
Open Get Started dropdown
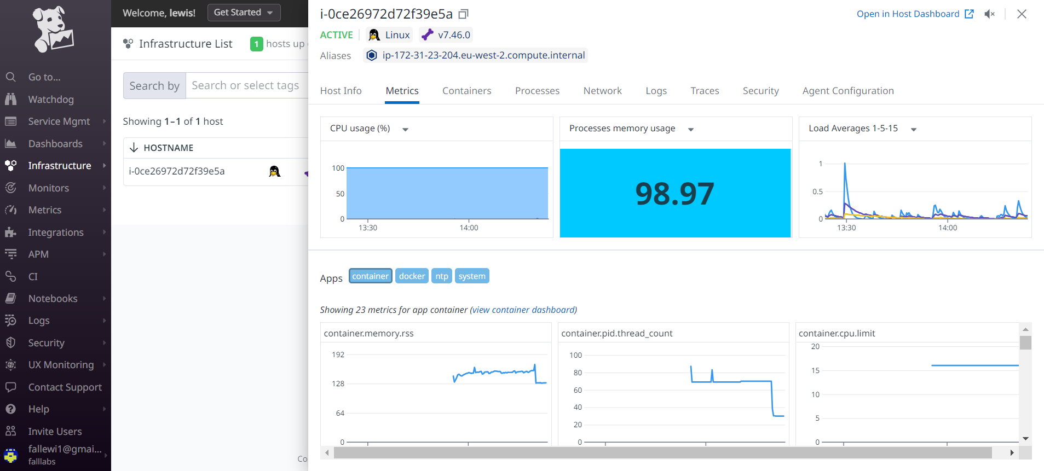tap(244, 13)
